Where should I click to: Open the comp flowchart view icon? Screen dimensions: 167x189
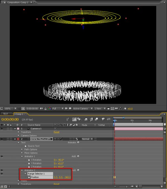click(121, 109)
